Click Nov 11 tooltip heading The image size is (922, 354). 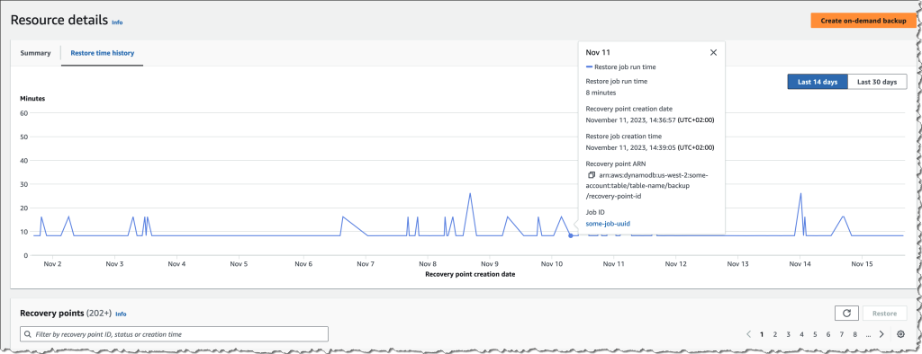pos(598,52)
